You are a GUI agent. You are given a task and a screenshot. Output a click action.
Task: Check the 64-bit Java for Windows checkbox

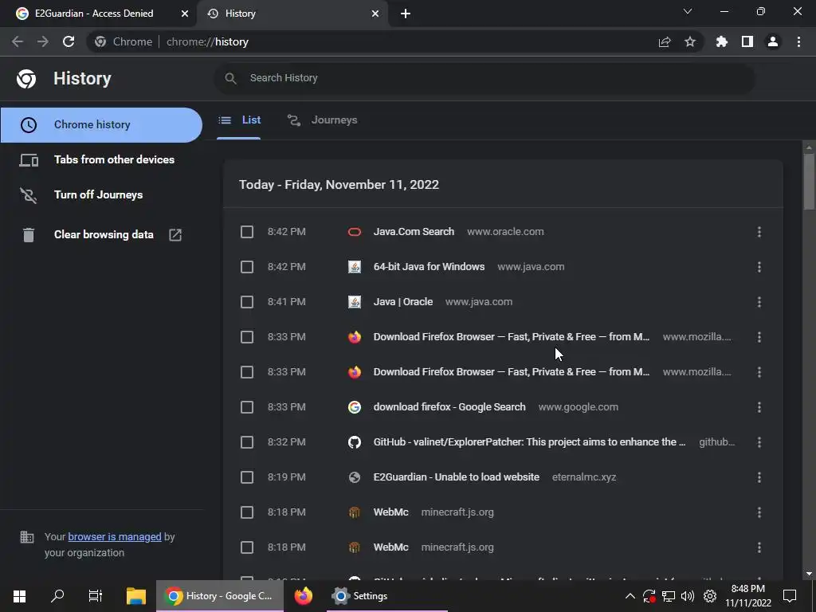click(x=247, y=267)
